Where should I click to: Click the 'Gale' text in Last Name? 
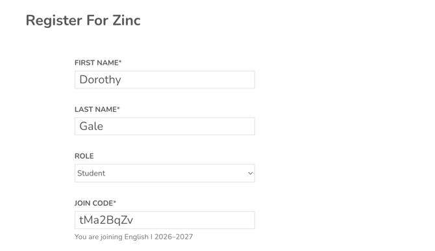pos(92,126)
